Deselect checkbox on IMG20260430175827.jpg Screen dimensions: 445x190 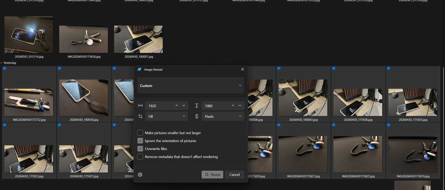(279, 125)
